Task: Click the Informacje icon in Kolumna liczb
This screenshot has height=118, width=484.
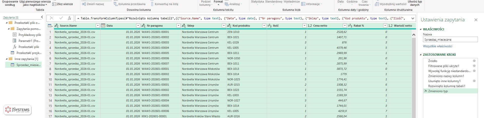Action: coord(303,4)
